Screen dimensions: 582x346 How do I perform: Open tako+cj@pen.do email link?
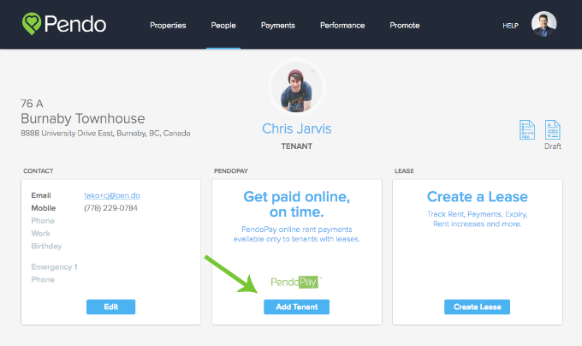coord(112,195)
